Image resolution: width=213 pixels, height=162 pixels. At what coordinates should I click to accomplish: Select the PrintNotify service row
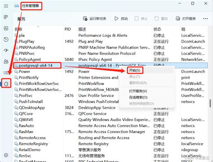pos(111,77)
